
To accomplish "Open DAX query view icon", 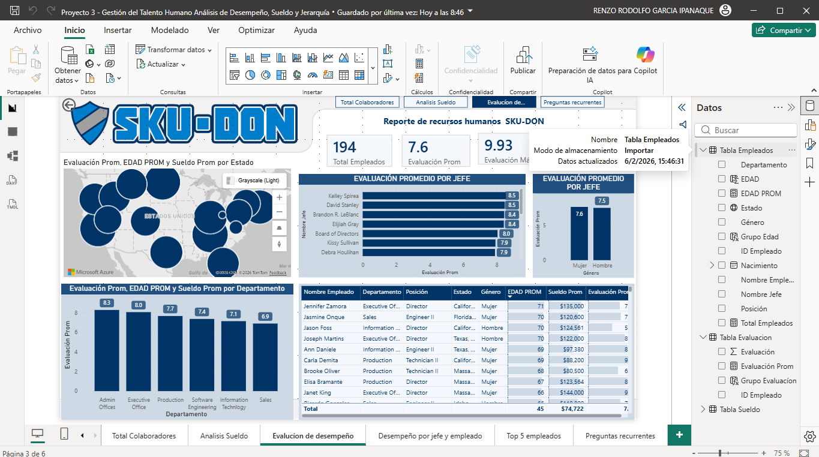I will click(x=12, y=180).
